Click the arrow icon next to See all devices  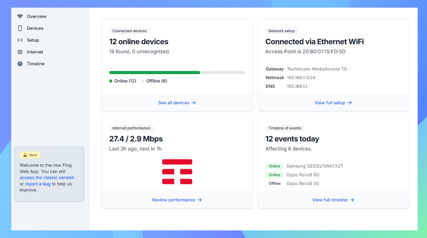click(x=194, y=103)
